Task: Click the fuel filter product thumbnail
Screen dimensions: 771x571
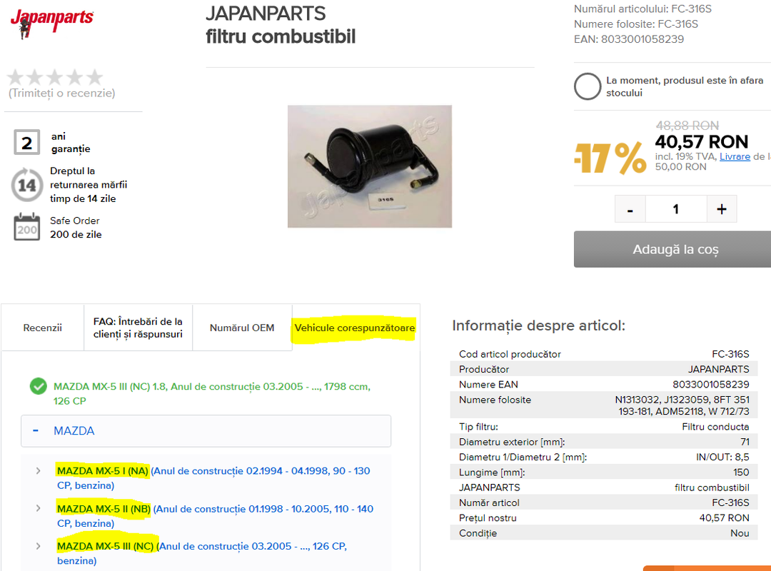Action: [370, 166]
